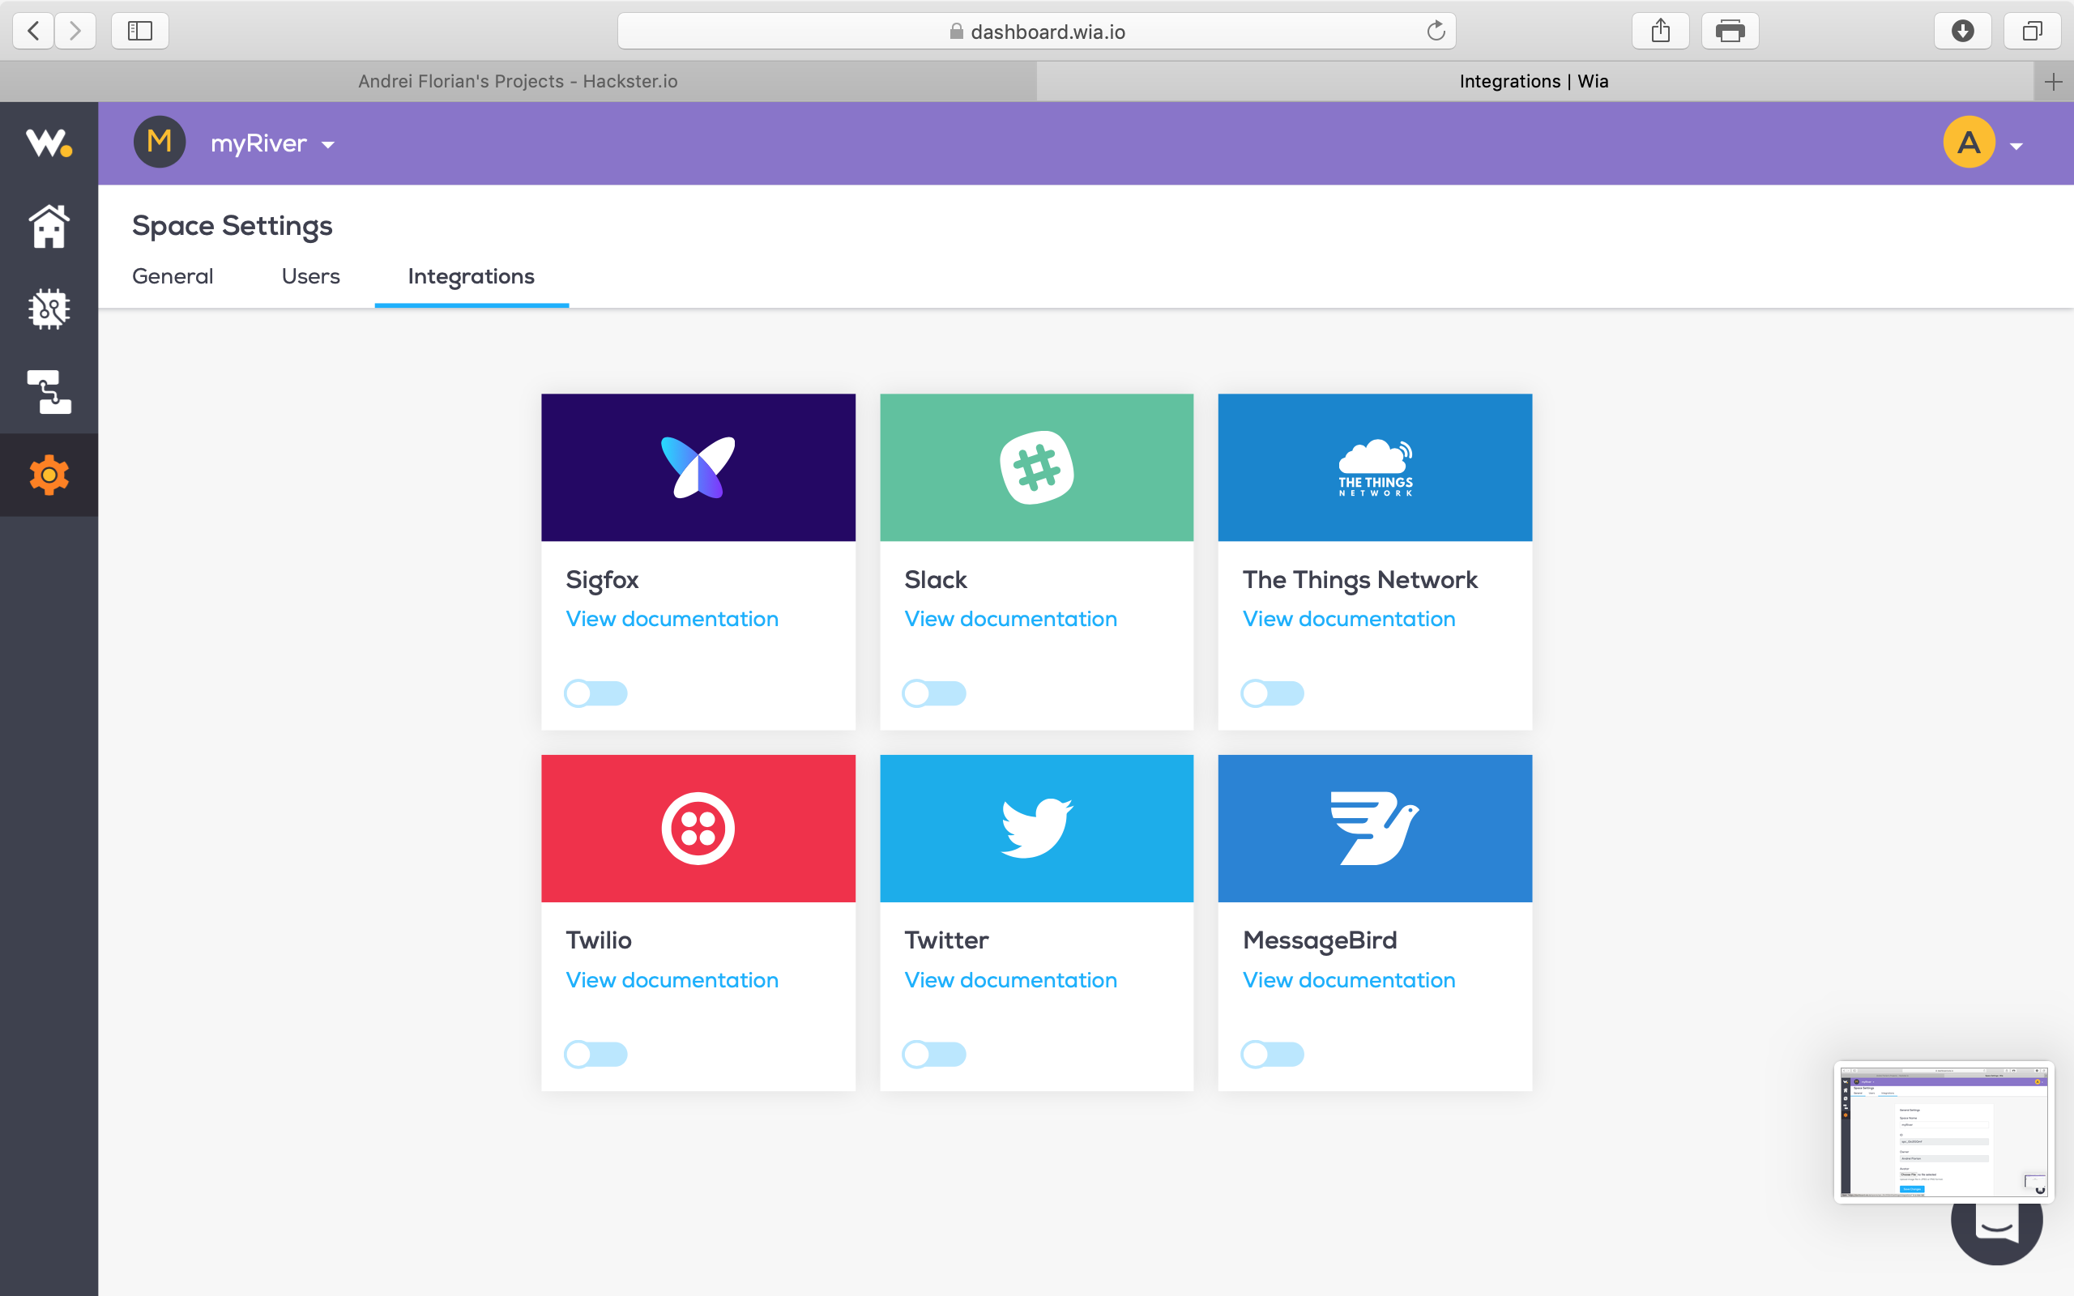
Task: Click the orange Settings gear icon
Action: 49,475
